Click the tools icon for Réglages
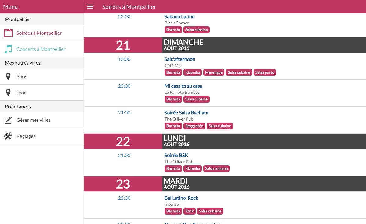This screenshot has height=224, width=366. point(8,136)
